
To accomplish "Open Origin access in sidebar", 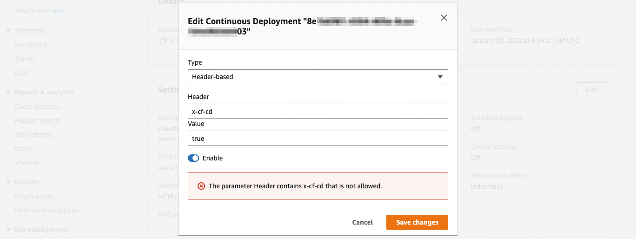I will click(34, 196).
